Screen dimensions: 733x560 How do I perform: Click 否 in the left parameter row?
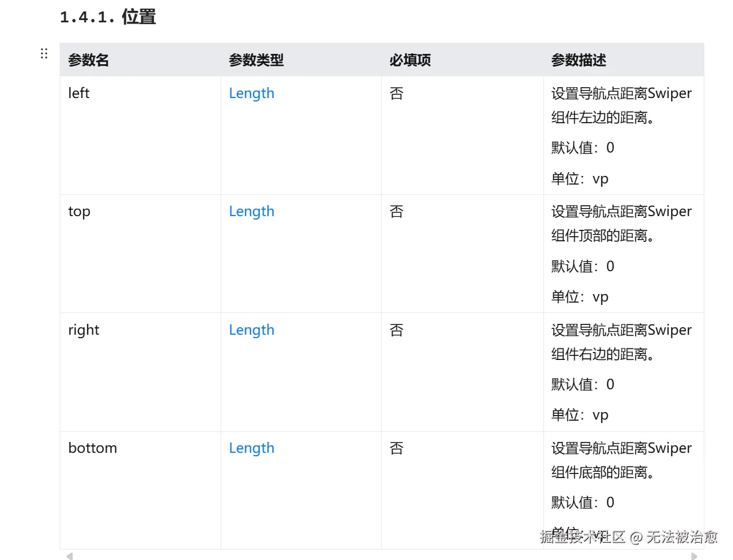396,93
